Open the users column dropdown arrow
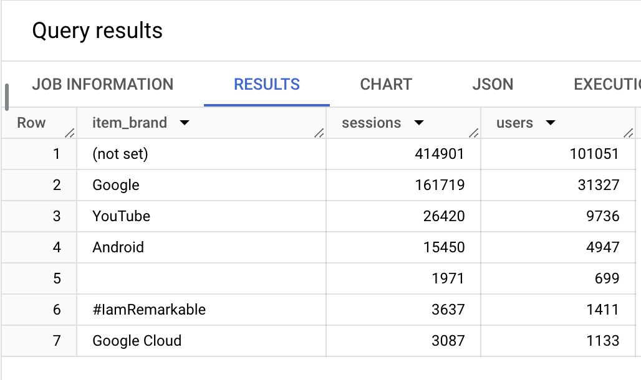The image size is (641, 380). (551, 123)
